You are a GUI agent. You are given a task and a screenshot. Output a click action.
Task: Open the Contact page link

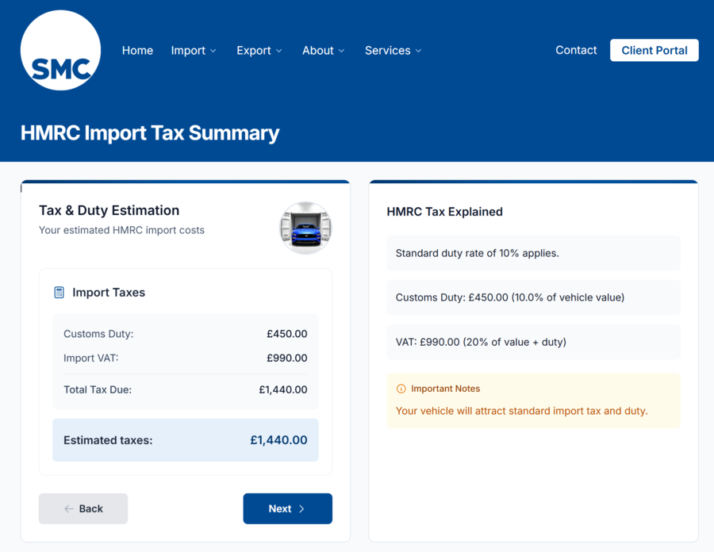(x=576, y=50)
